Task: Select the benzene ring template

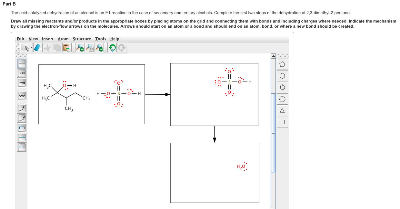Action: 282,87
